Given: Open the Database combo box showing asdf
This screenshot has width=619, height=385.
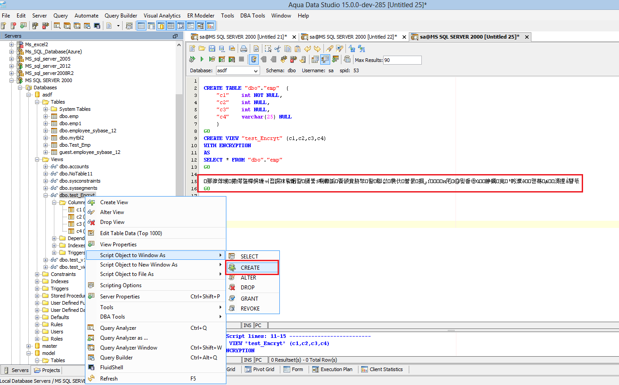Looking at the screenshot, I should [238, 70].
